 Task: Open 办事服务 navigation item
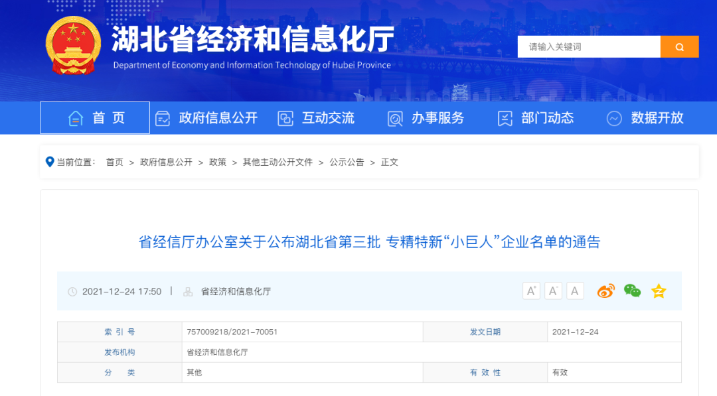[x=426, y=118]
